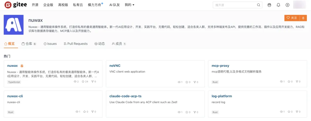Click the fork icon on nuwax card
311x121 pixels.
[92, 82]
